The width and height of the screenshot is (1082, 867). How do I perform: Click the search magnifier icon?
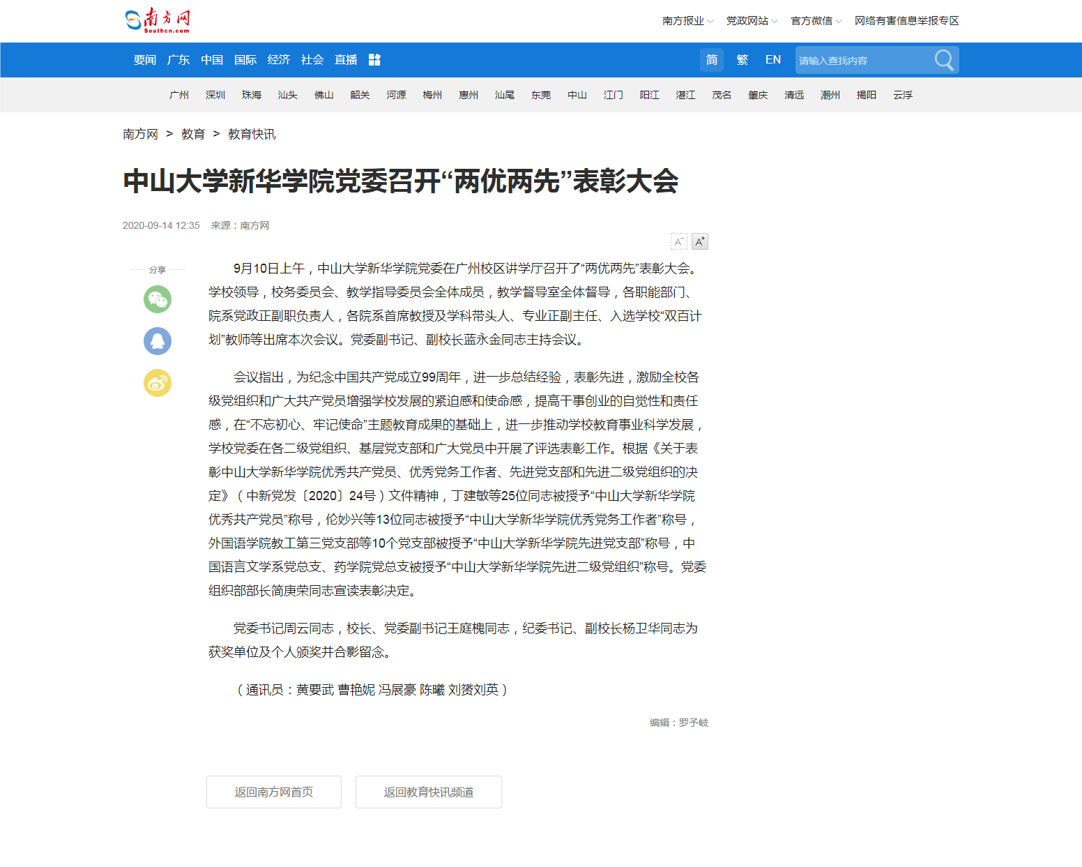[x=944, y=60]
